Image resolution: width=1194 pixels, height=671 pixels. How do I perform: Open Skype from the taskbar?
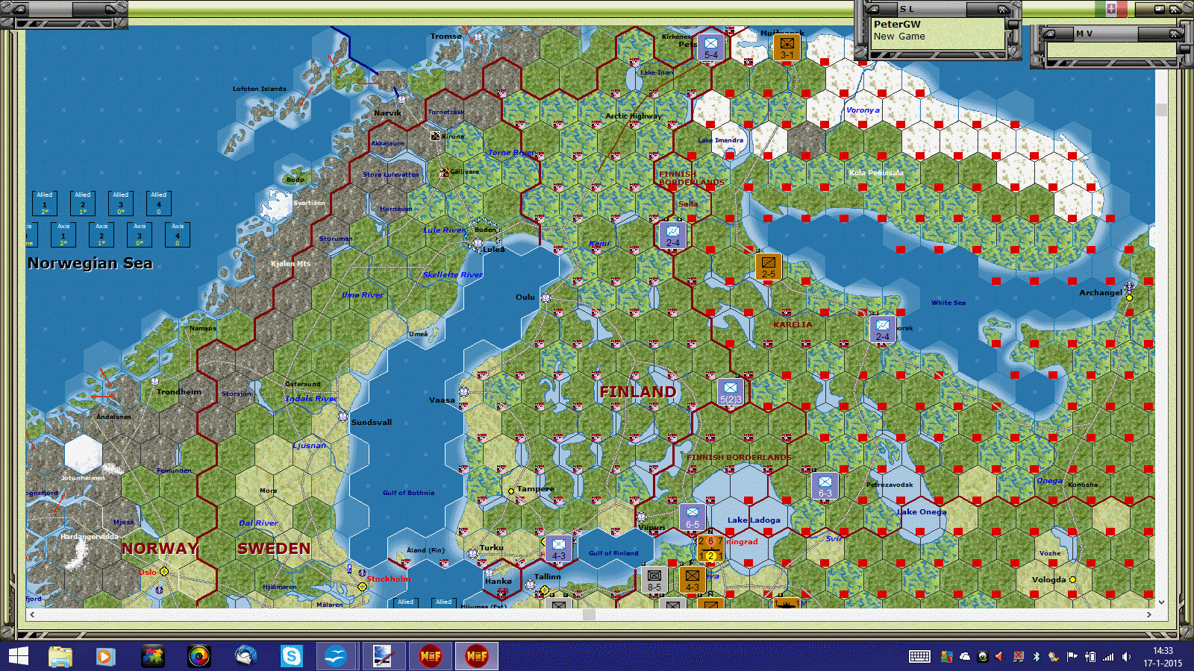click(x=291, y=656)
